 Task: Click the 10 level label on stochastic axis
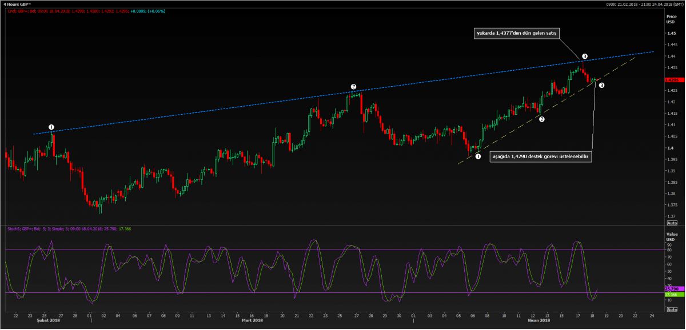coord(668,300)
